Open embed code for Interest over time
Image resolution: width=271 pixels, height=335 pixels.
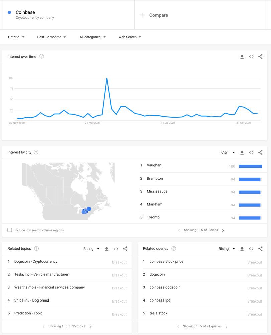[251, 57]
